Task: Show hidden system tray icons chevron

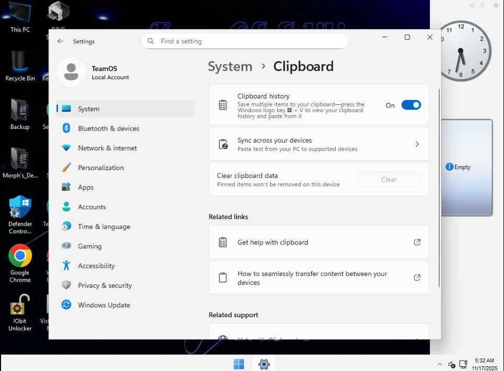Action: (439, 364)
